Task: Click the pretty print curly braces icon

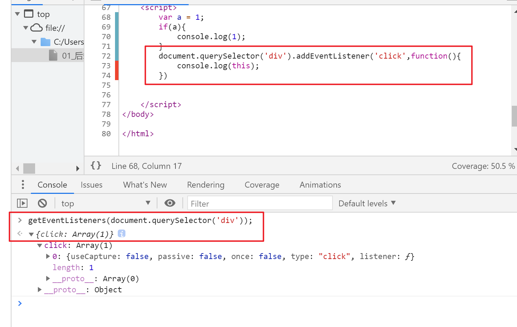Action: pos(96,165)
